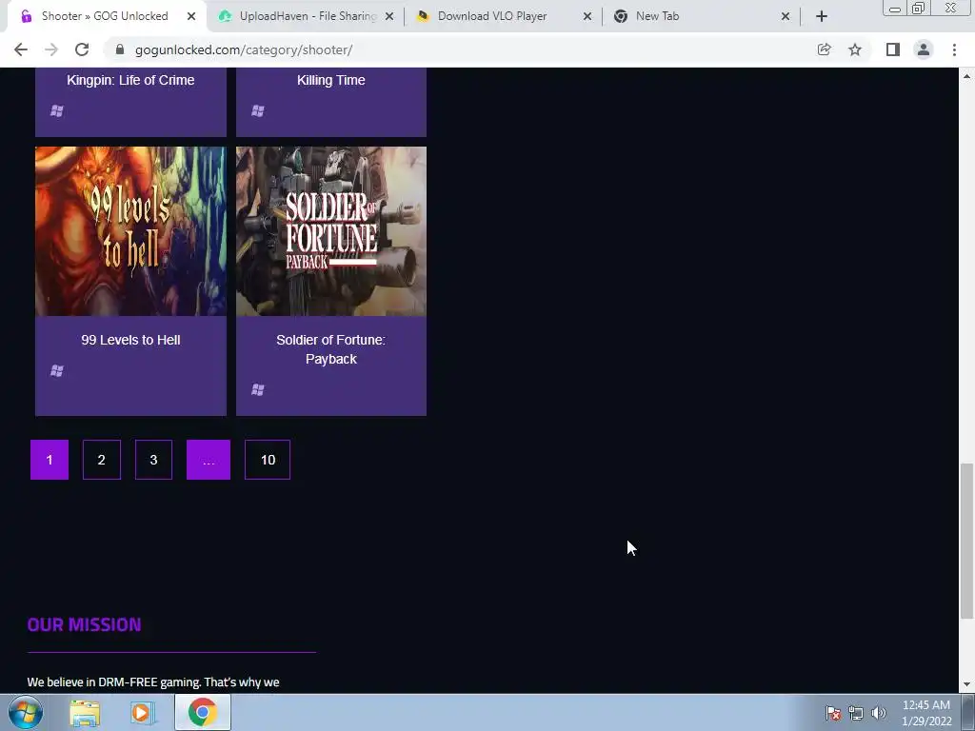The image size is (975, 731).
Task: Click the network tray icon
Action: pos(856,713)
